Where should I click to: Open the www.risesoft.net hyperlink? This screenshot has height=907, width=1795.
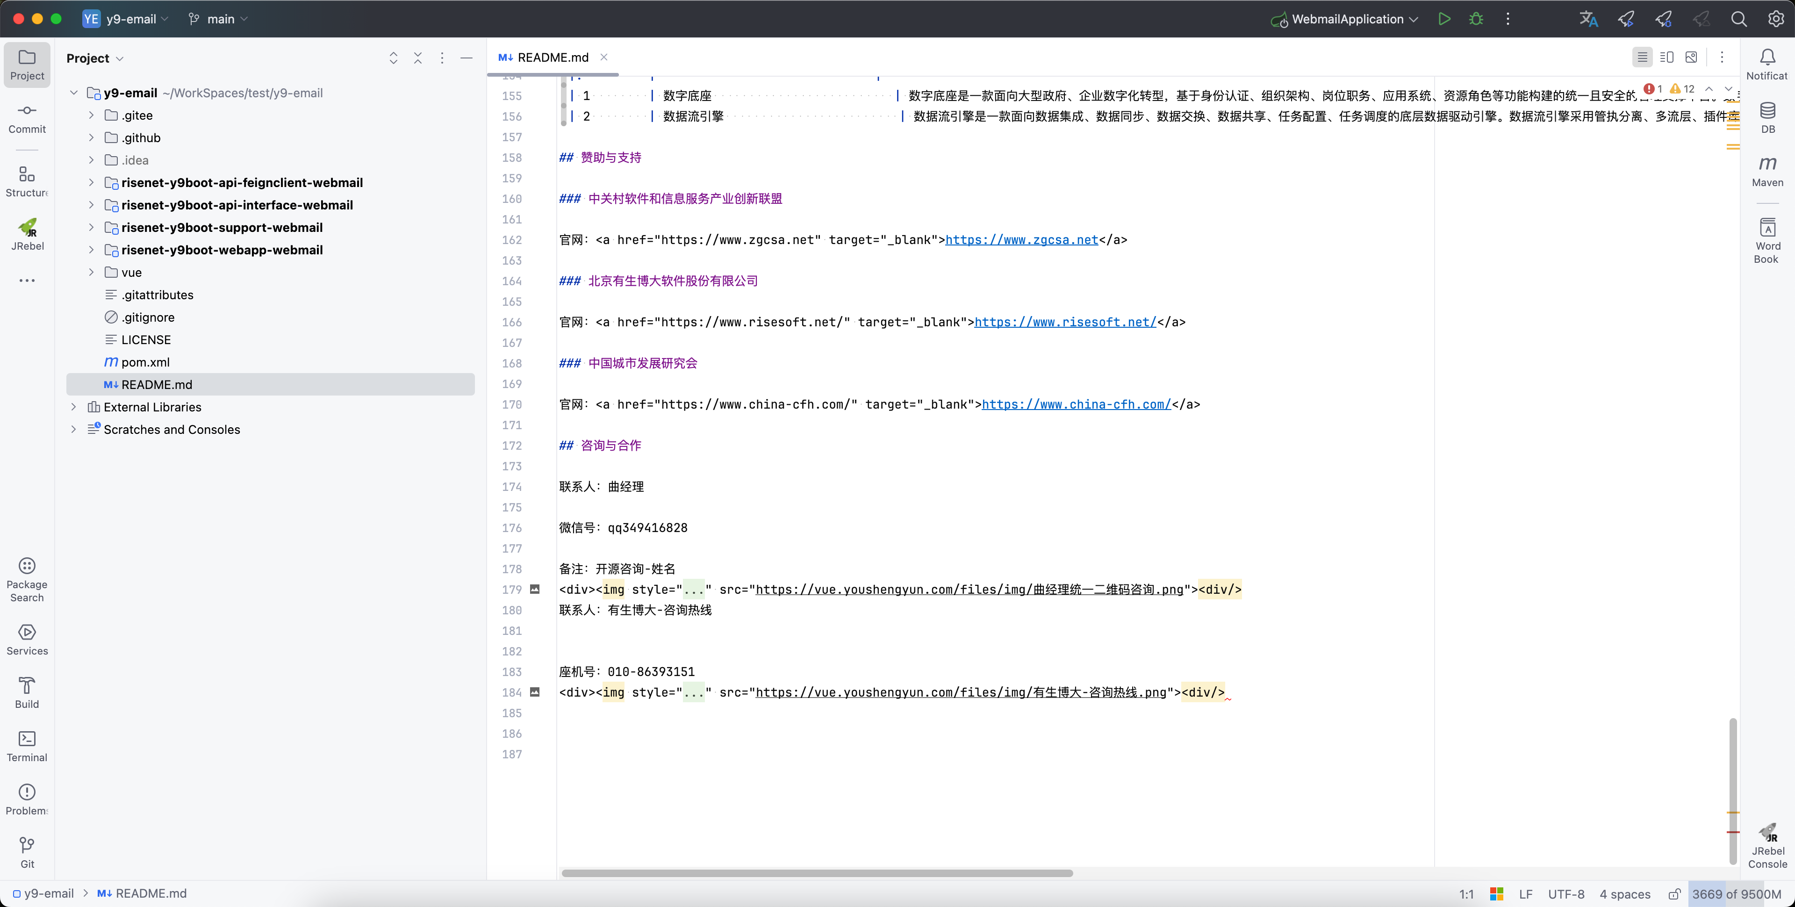[x=1065, y=322]
